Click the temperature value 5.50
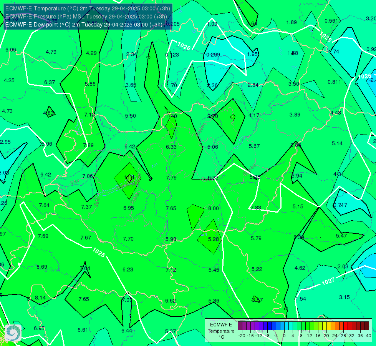Image resolution: width=376 pixels, height=346 pixels. tap(131, 116)
